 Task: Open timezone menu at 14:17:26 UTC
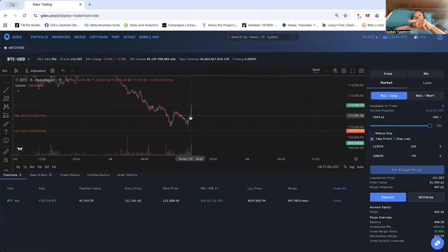point(328,167)
